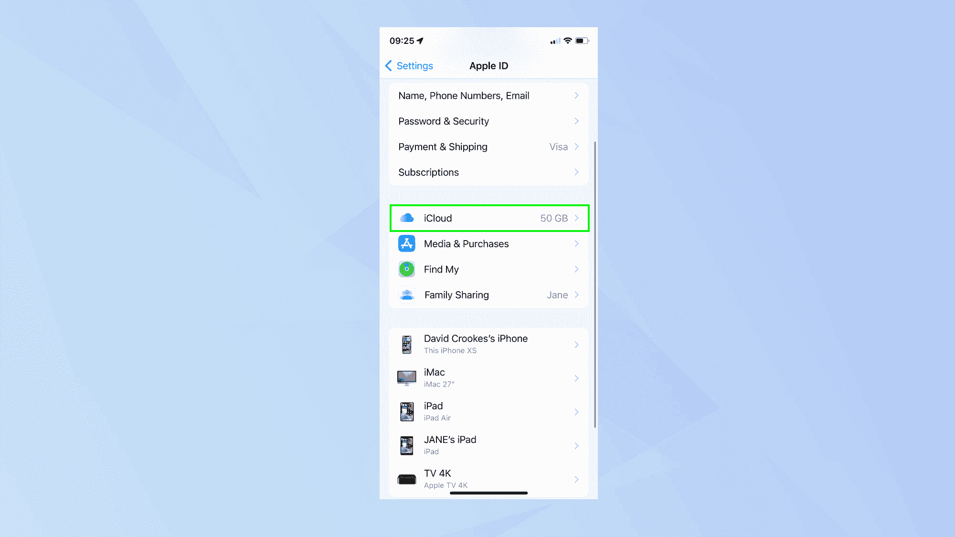This screenshot has height=537, width=955.
Task: Expand Password & Security options
Action: point(488,121)
